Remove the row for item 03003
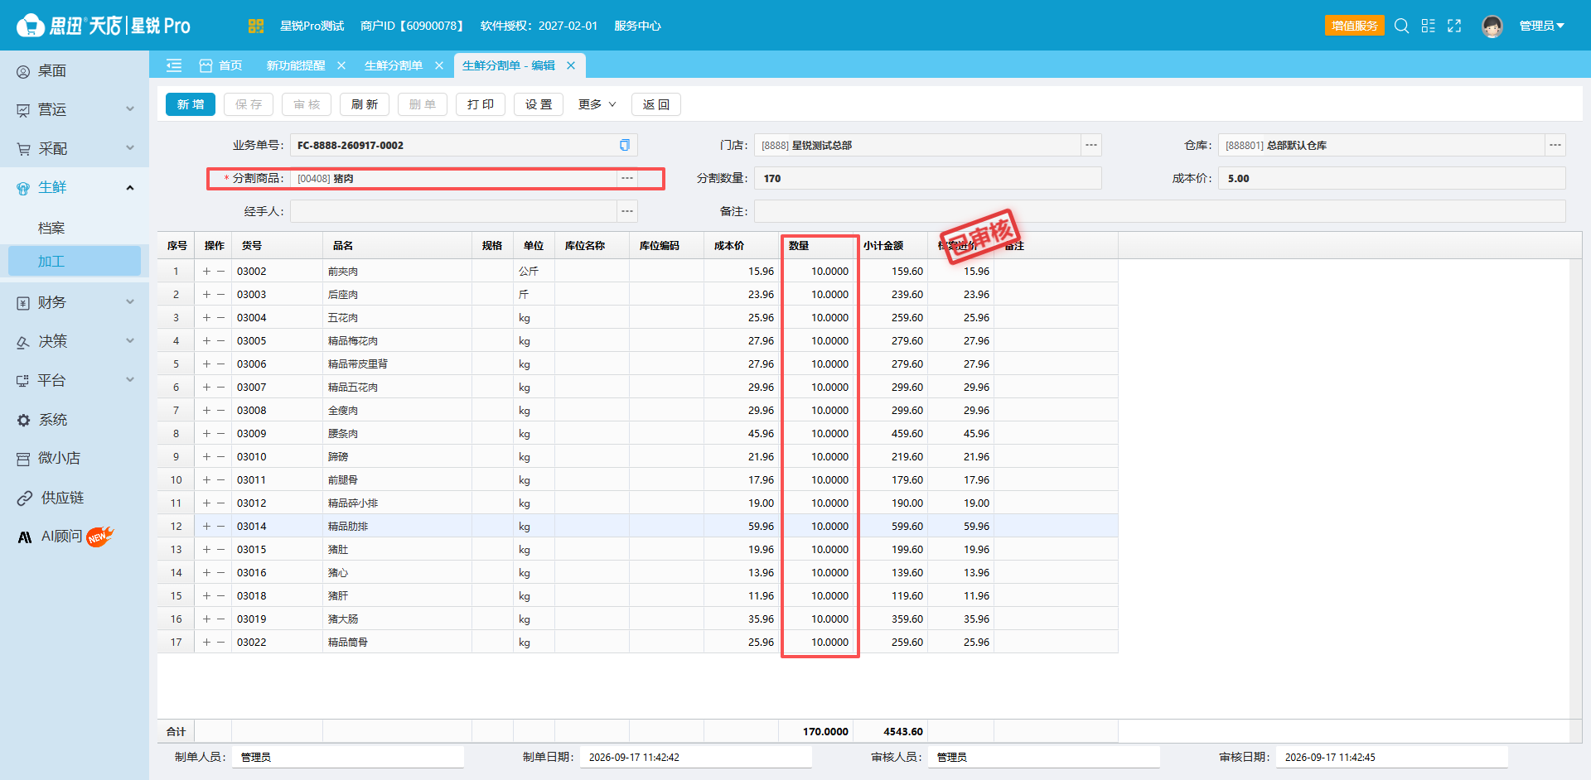 point(221,294)
